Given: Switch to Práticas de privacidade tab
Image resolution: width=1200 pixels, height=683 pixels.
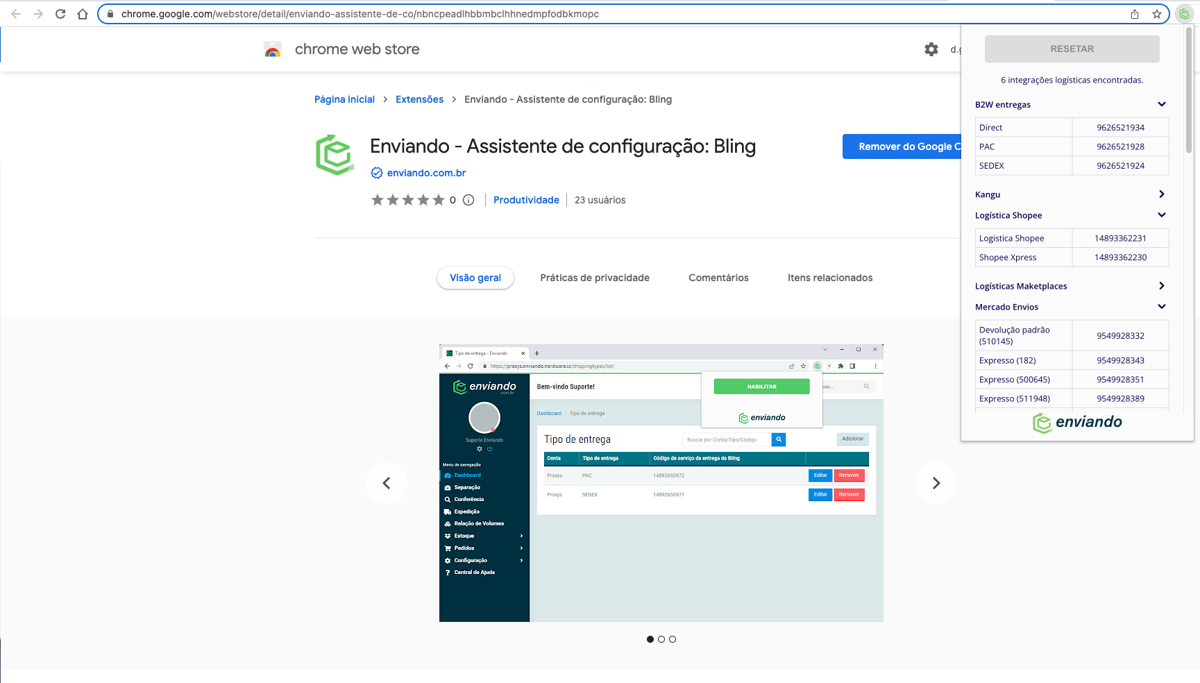Looking at the screenshot, I should [x=595, y=278].
